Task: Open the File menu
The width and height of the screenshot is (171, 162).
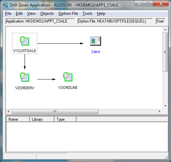Action: coord(8,14)
